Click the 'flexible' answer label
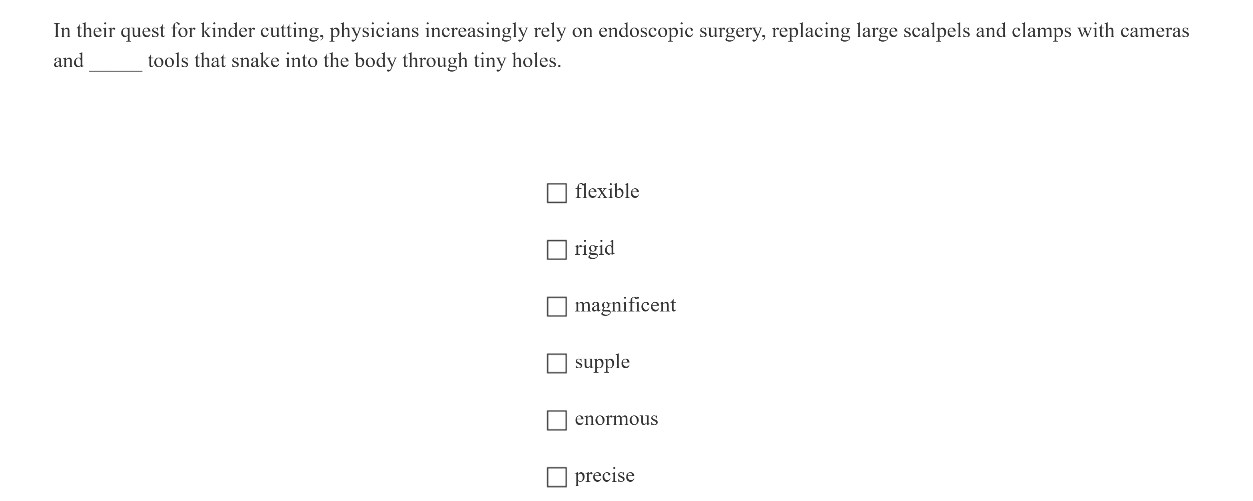 tap(607, 192)
